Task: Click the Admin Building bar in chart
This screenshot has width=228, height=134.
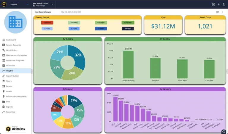Action: pyautogui.click(x=128, y=64)
